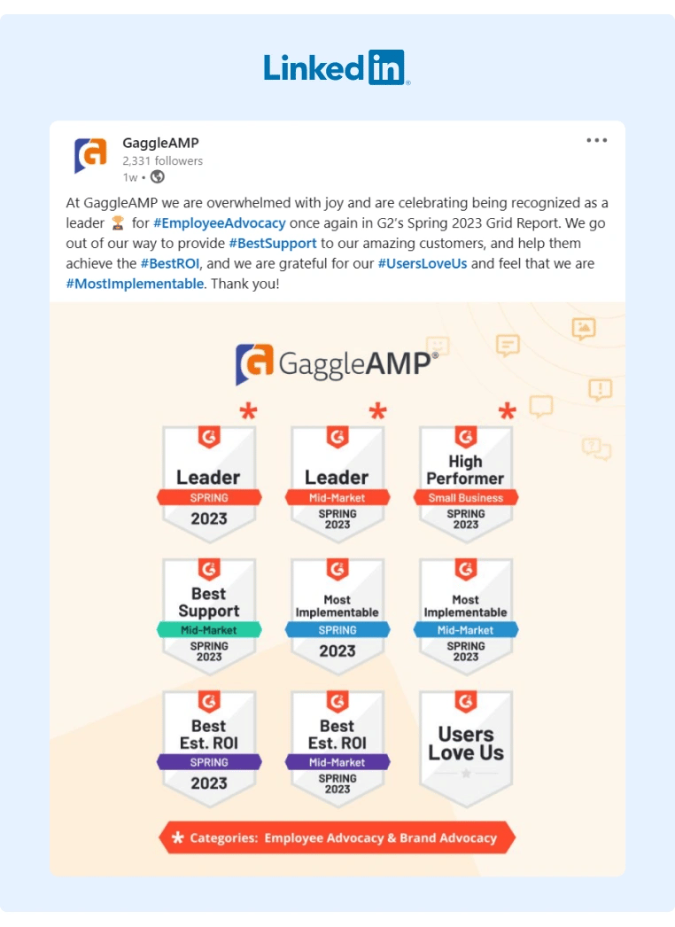675x927 pixels.
Task: Select the Best Est. ROI Spring 2023 badge
Action: click(209, 743)
